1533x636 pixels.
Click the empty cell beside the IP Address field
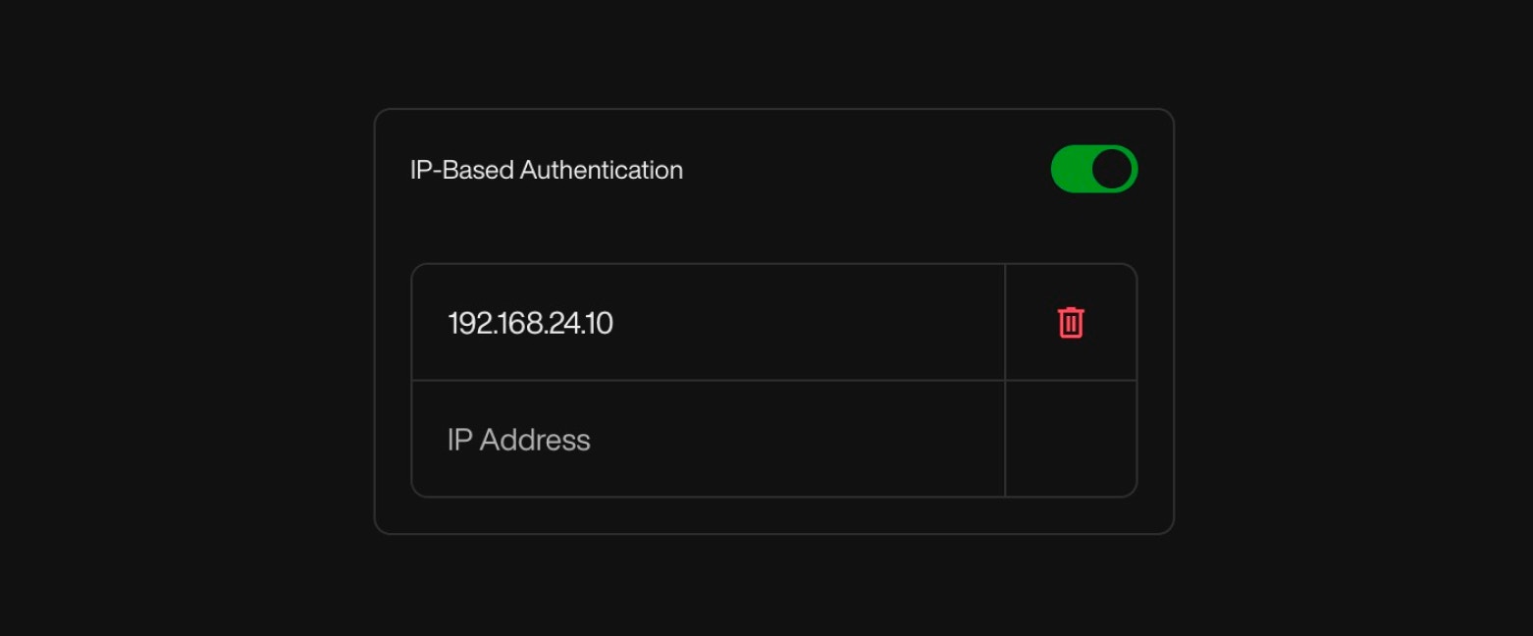point(1070,439)
